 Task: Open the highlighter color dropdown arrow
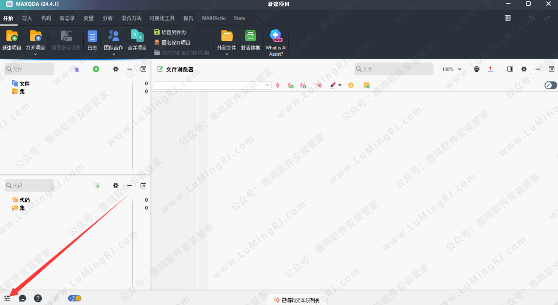tap(340, 85)
